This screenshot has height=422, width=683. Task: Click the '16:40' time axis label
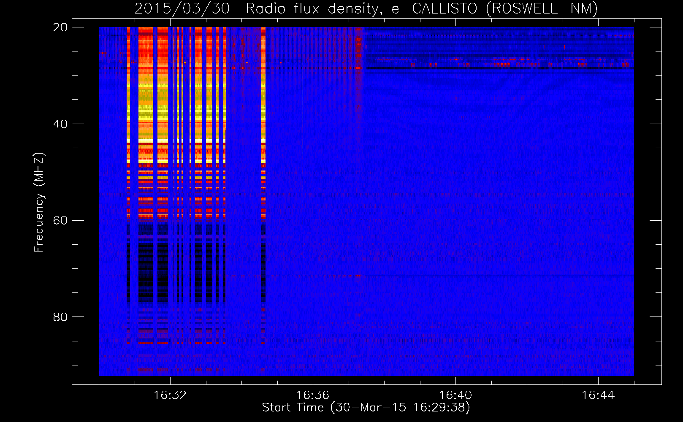[x=455, y=395]
